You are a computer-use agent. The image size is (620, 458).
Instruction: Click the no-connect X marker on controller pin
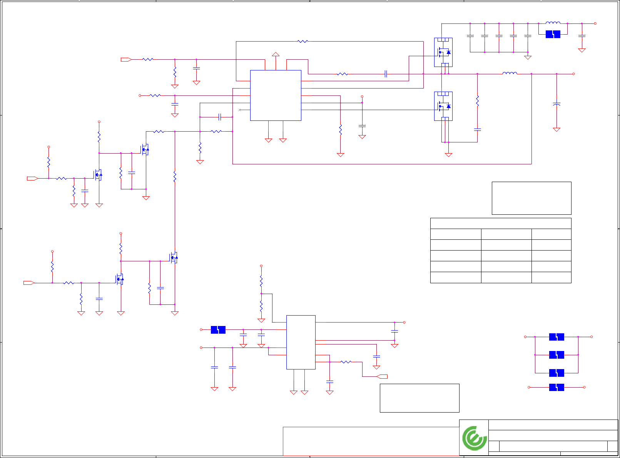tap(240, 110)
